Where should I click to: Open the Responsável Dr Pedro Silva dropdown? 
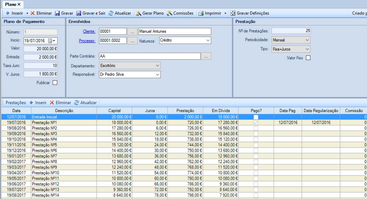click(x=157, y=74)
